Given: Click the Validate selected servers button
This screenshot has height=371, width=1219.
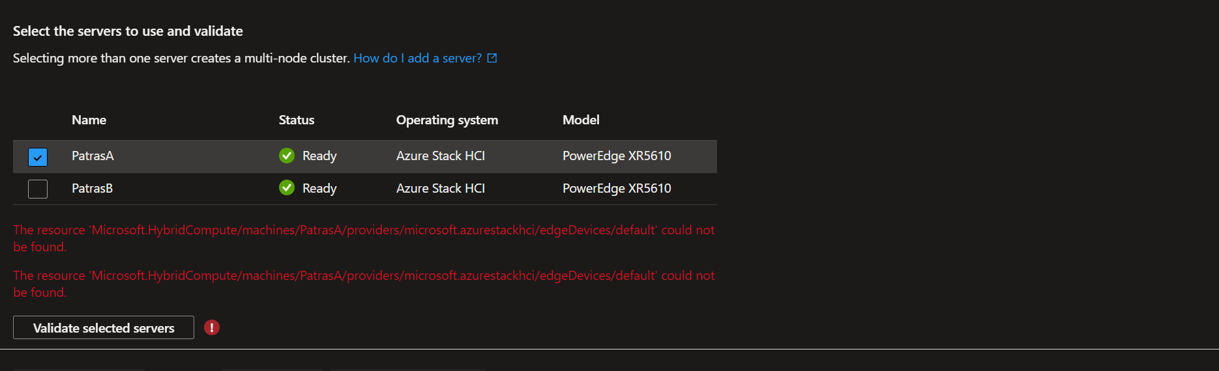Looking at the screenshot, I should 104,328.
